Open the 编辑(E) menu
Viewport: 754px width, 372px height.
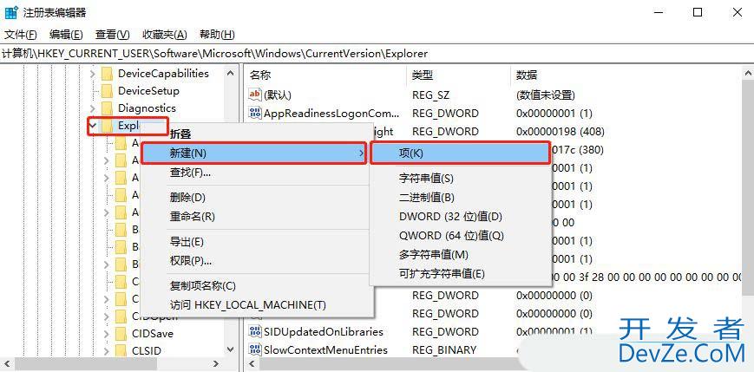(x=66, y=35)
